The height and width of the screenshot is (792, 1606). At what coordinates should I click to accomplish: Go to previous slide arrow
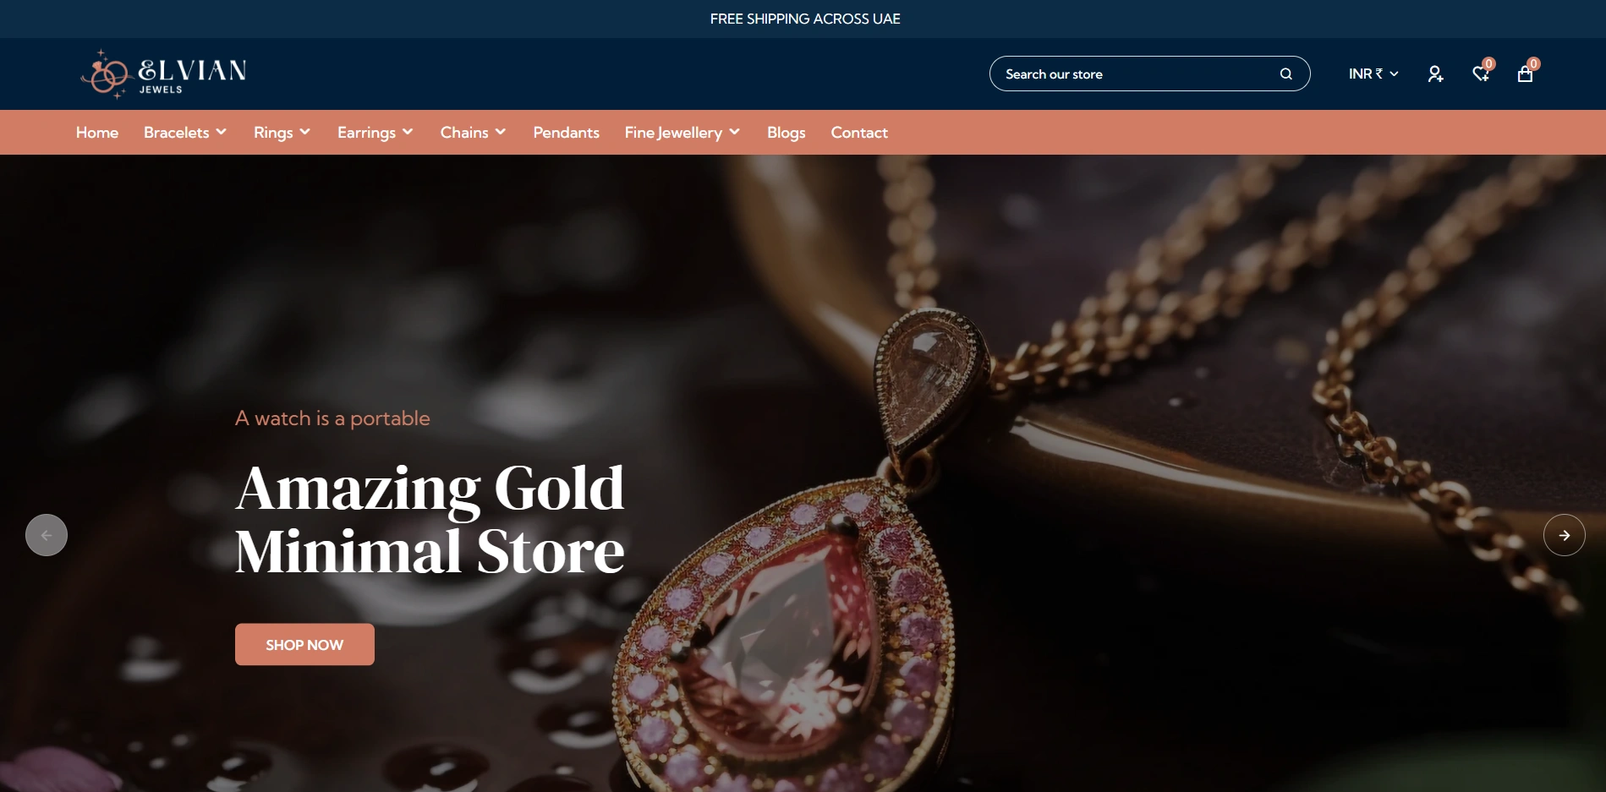click(x=47, y=535)
